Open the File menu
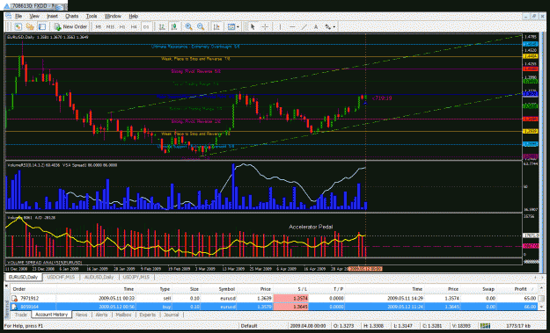Screen dimensions: 550x333 point(18,16)
